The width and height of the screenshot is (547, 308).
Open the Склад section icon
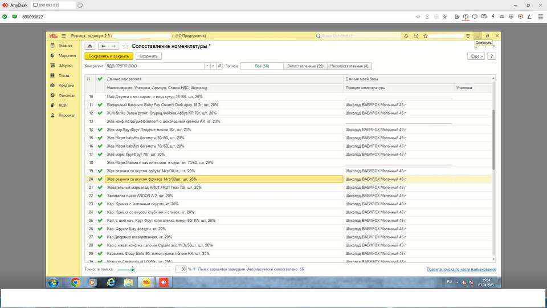coord(52,75)
